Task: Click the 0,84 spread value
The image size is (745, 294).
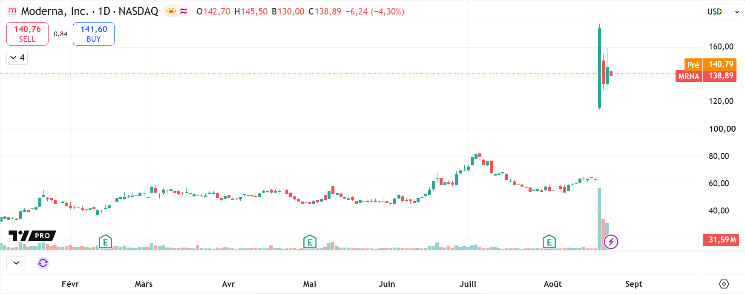Action: 60,34
